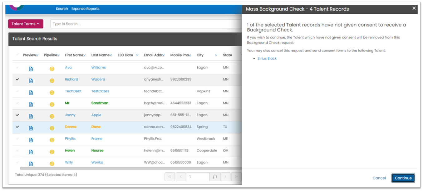Expand the City column filter arrow
The image size is (423, 191).
tap(216, 55)
